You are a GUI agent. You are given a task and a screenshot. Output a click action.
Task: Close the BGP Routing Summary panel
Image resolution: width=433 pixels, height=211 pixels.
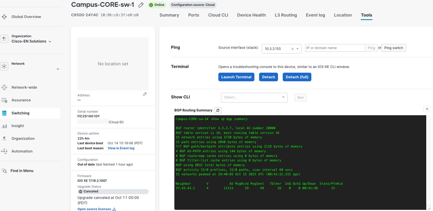click(x=427, y=109)
